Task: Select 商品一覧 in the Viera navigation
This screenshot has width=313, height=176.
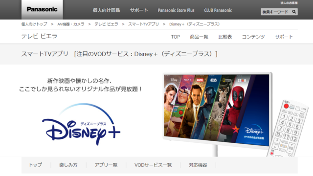Action: (199, 37)
